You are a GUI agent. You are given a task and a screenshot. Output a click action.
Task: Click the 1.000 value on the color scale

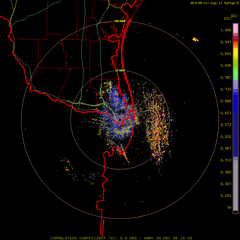pos(226,30)
